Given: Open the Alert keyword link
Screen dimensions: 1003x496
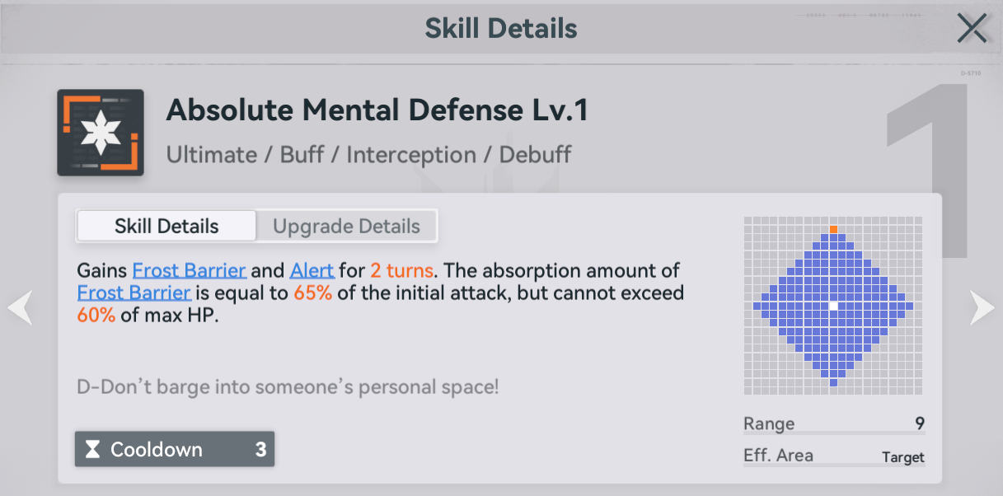Looking at the screenshot, I should click(x=312, y=270).
